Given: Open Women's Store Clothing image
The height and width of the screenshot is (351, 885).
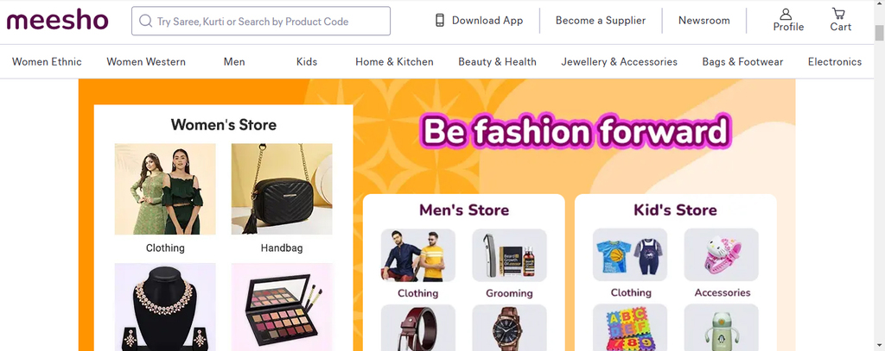Looking at the screenshot, I should click(165, 189).
